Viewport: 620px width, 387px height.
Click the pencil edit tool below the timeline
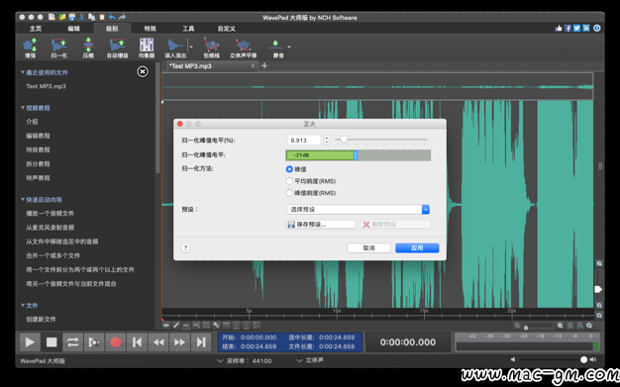point(176,326)
